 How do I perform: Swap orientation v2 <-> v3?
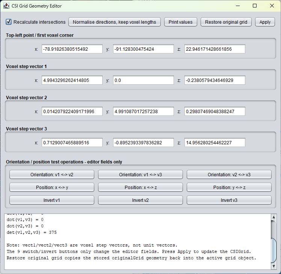pos(229,174)
